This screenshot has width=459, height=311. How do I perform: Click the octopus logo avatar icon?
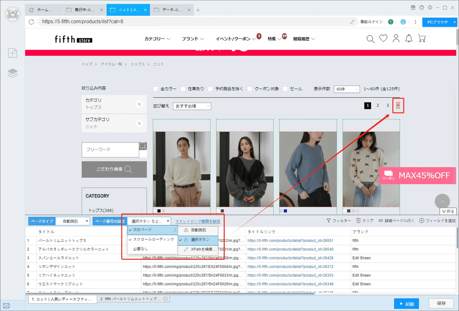coord(12,14)
